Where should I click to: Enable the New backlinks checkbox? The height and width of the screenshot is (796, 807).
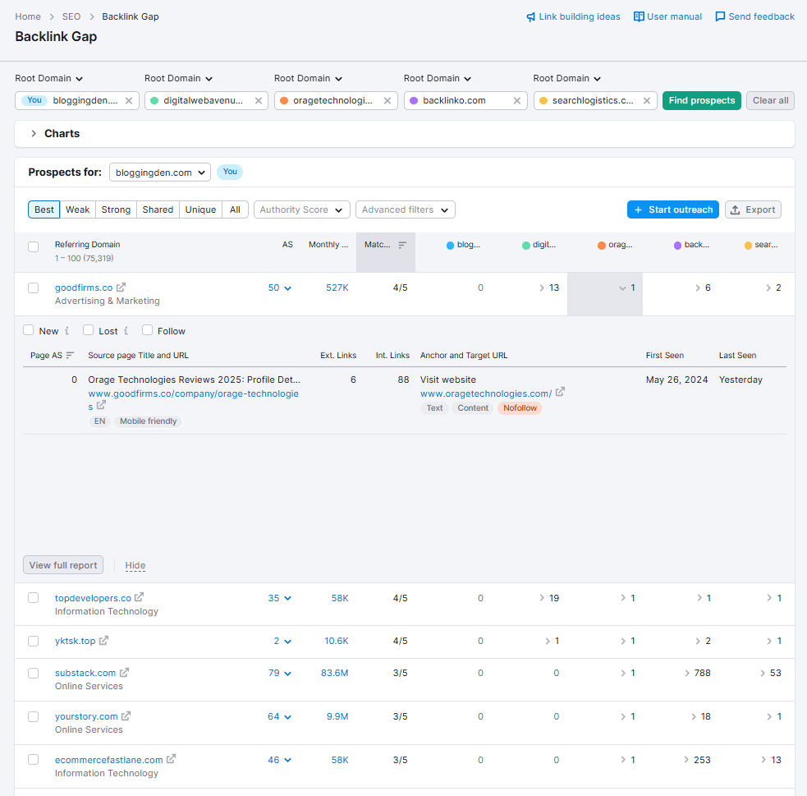click(x=29, y=330)
